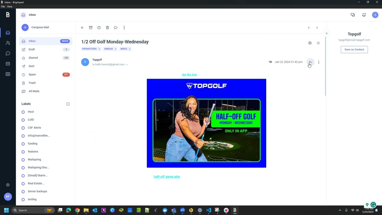Open the Spam folder

click(46, 75)
